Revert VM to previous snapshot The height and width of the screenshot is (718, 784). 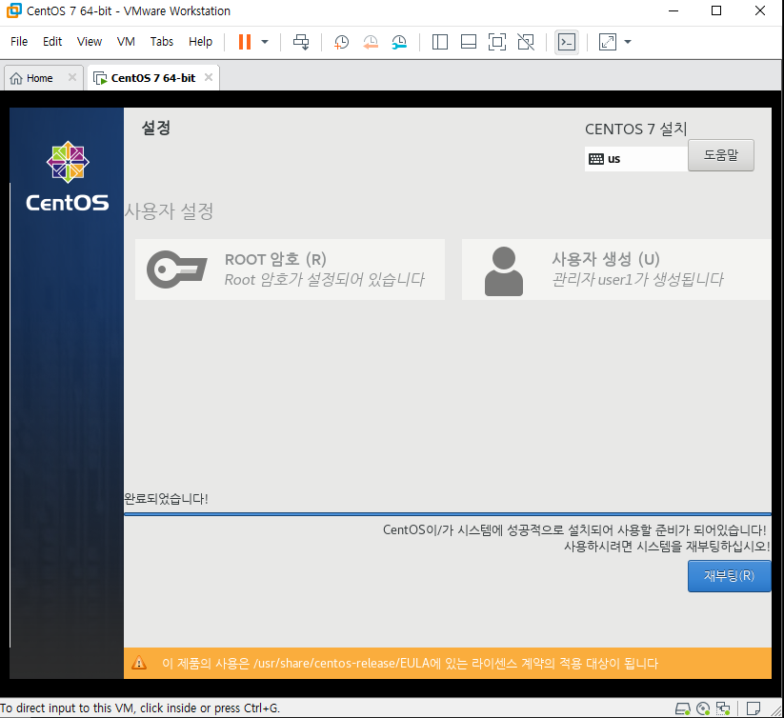(x=371, y=42)
